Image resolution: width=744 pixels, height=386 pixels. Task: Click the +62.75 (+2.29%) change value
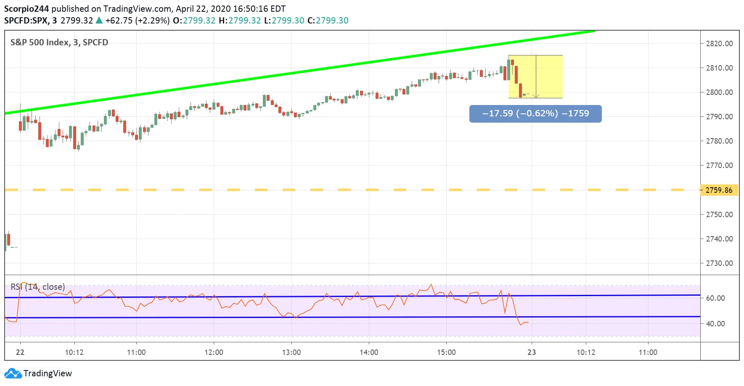click(x=138, y=21)
